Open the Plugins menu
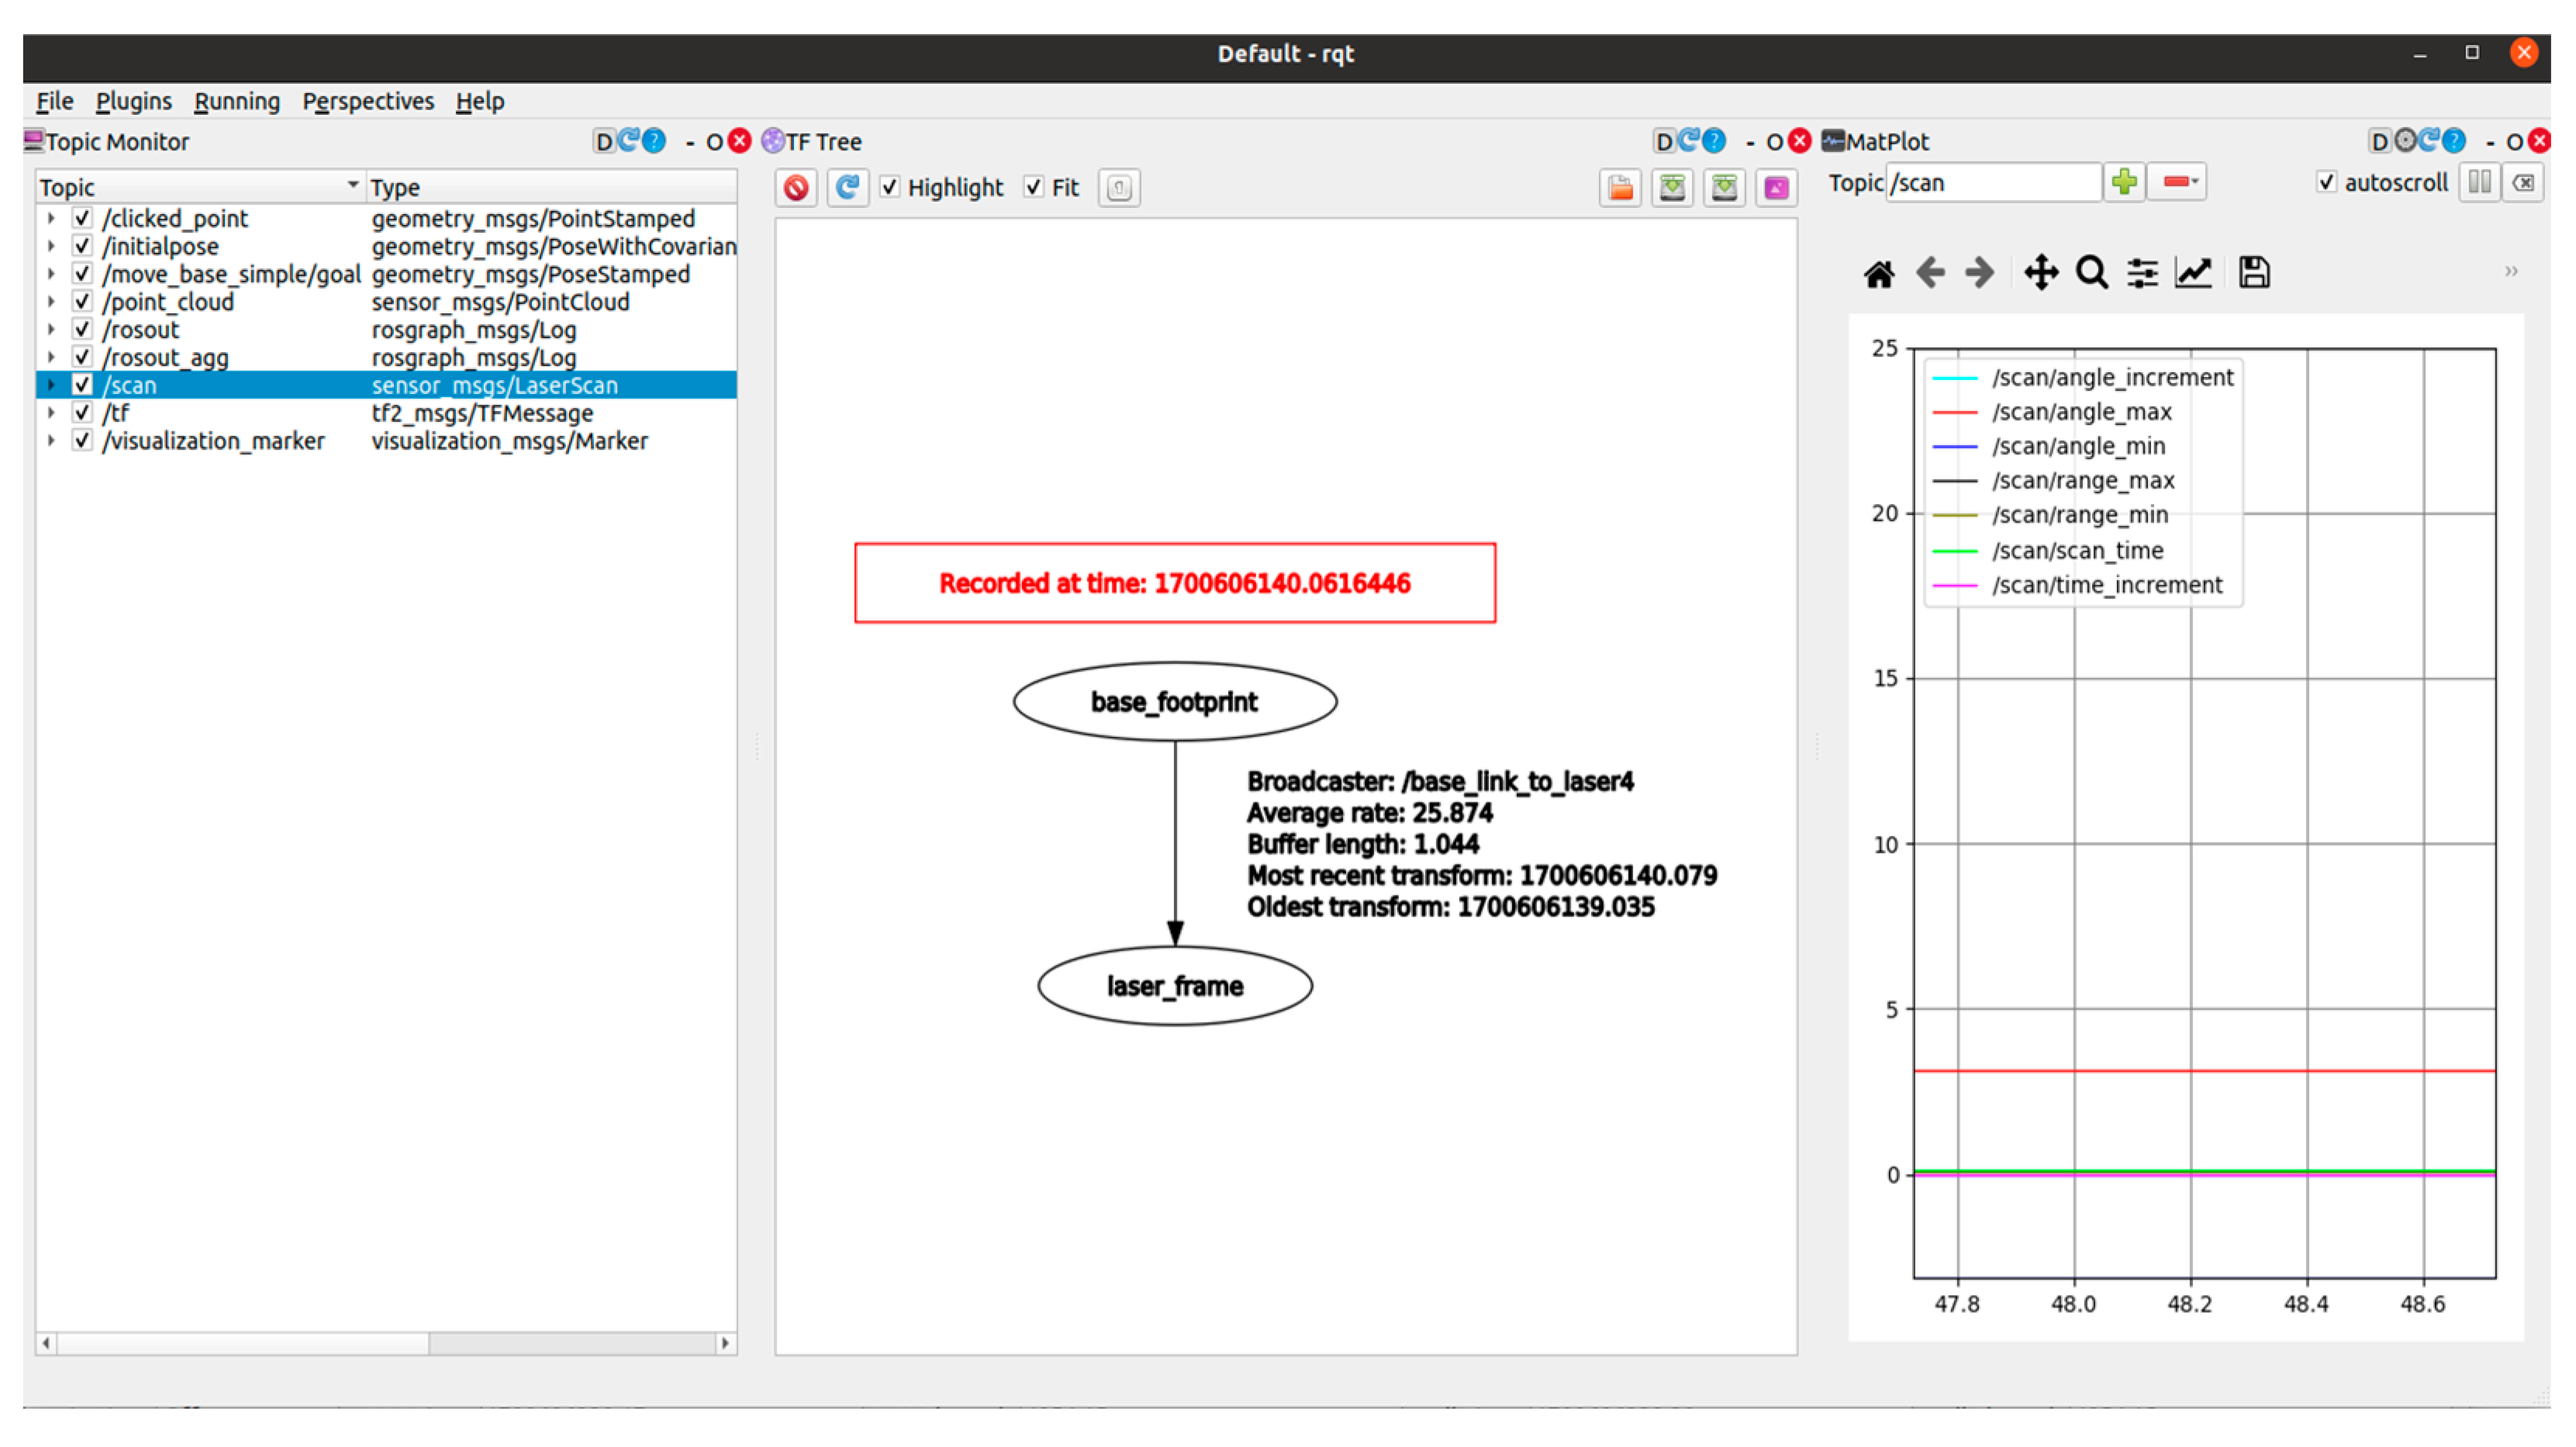The width and height of the screenshot is (2576, 1447). pos(133,101)
